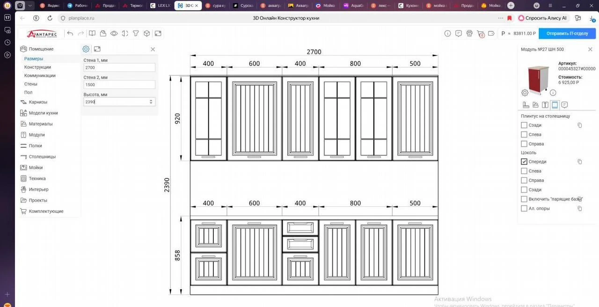Select the Коммуникации submenu item
The image size is (599, 307).
tap(40, 75)
